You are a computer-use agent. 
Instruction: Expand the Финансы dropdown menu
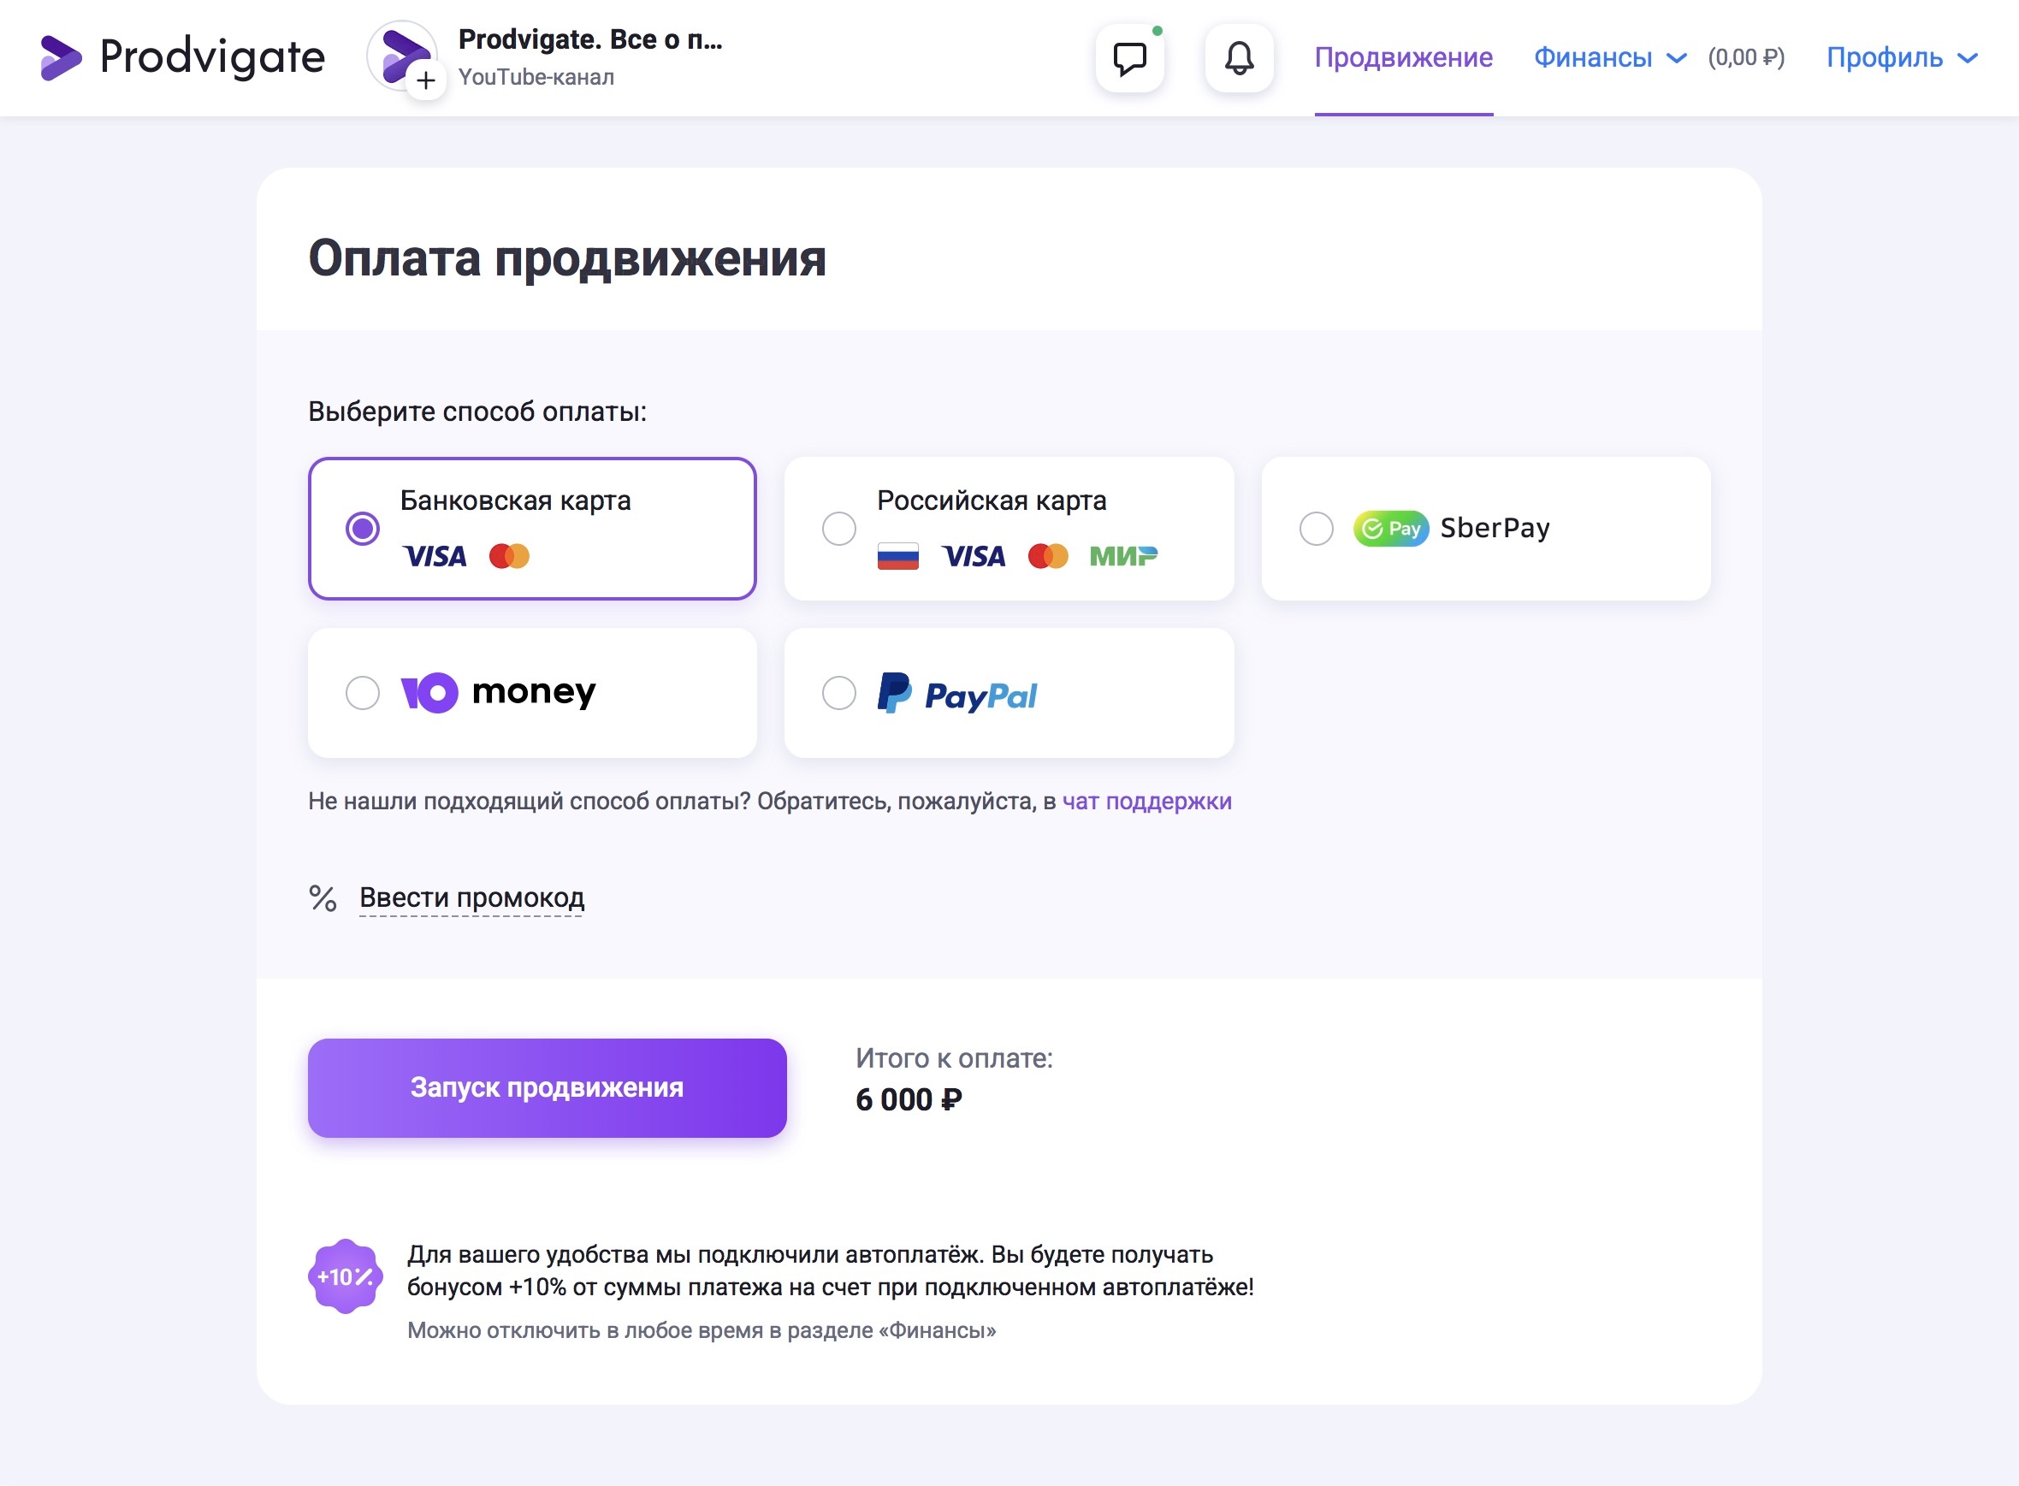coord(1609,57)
